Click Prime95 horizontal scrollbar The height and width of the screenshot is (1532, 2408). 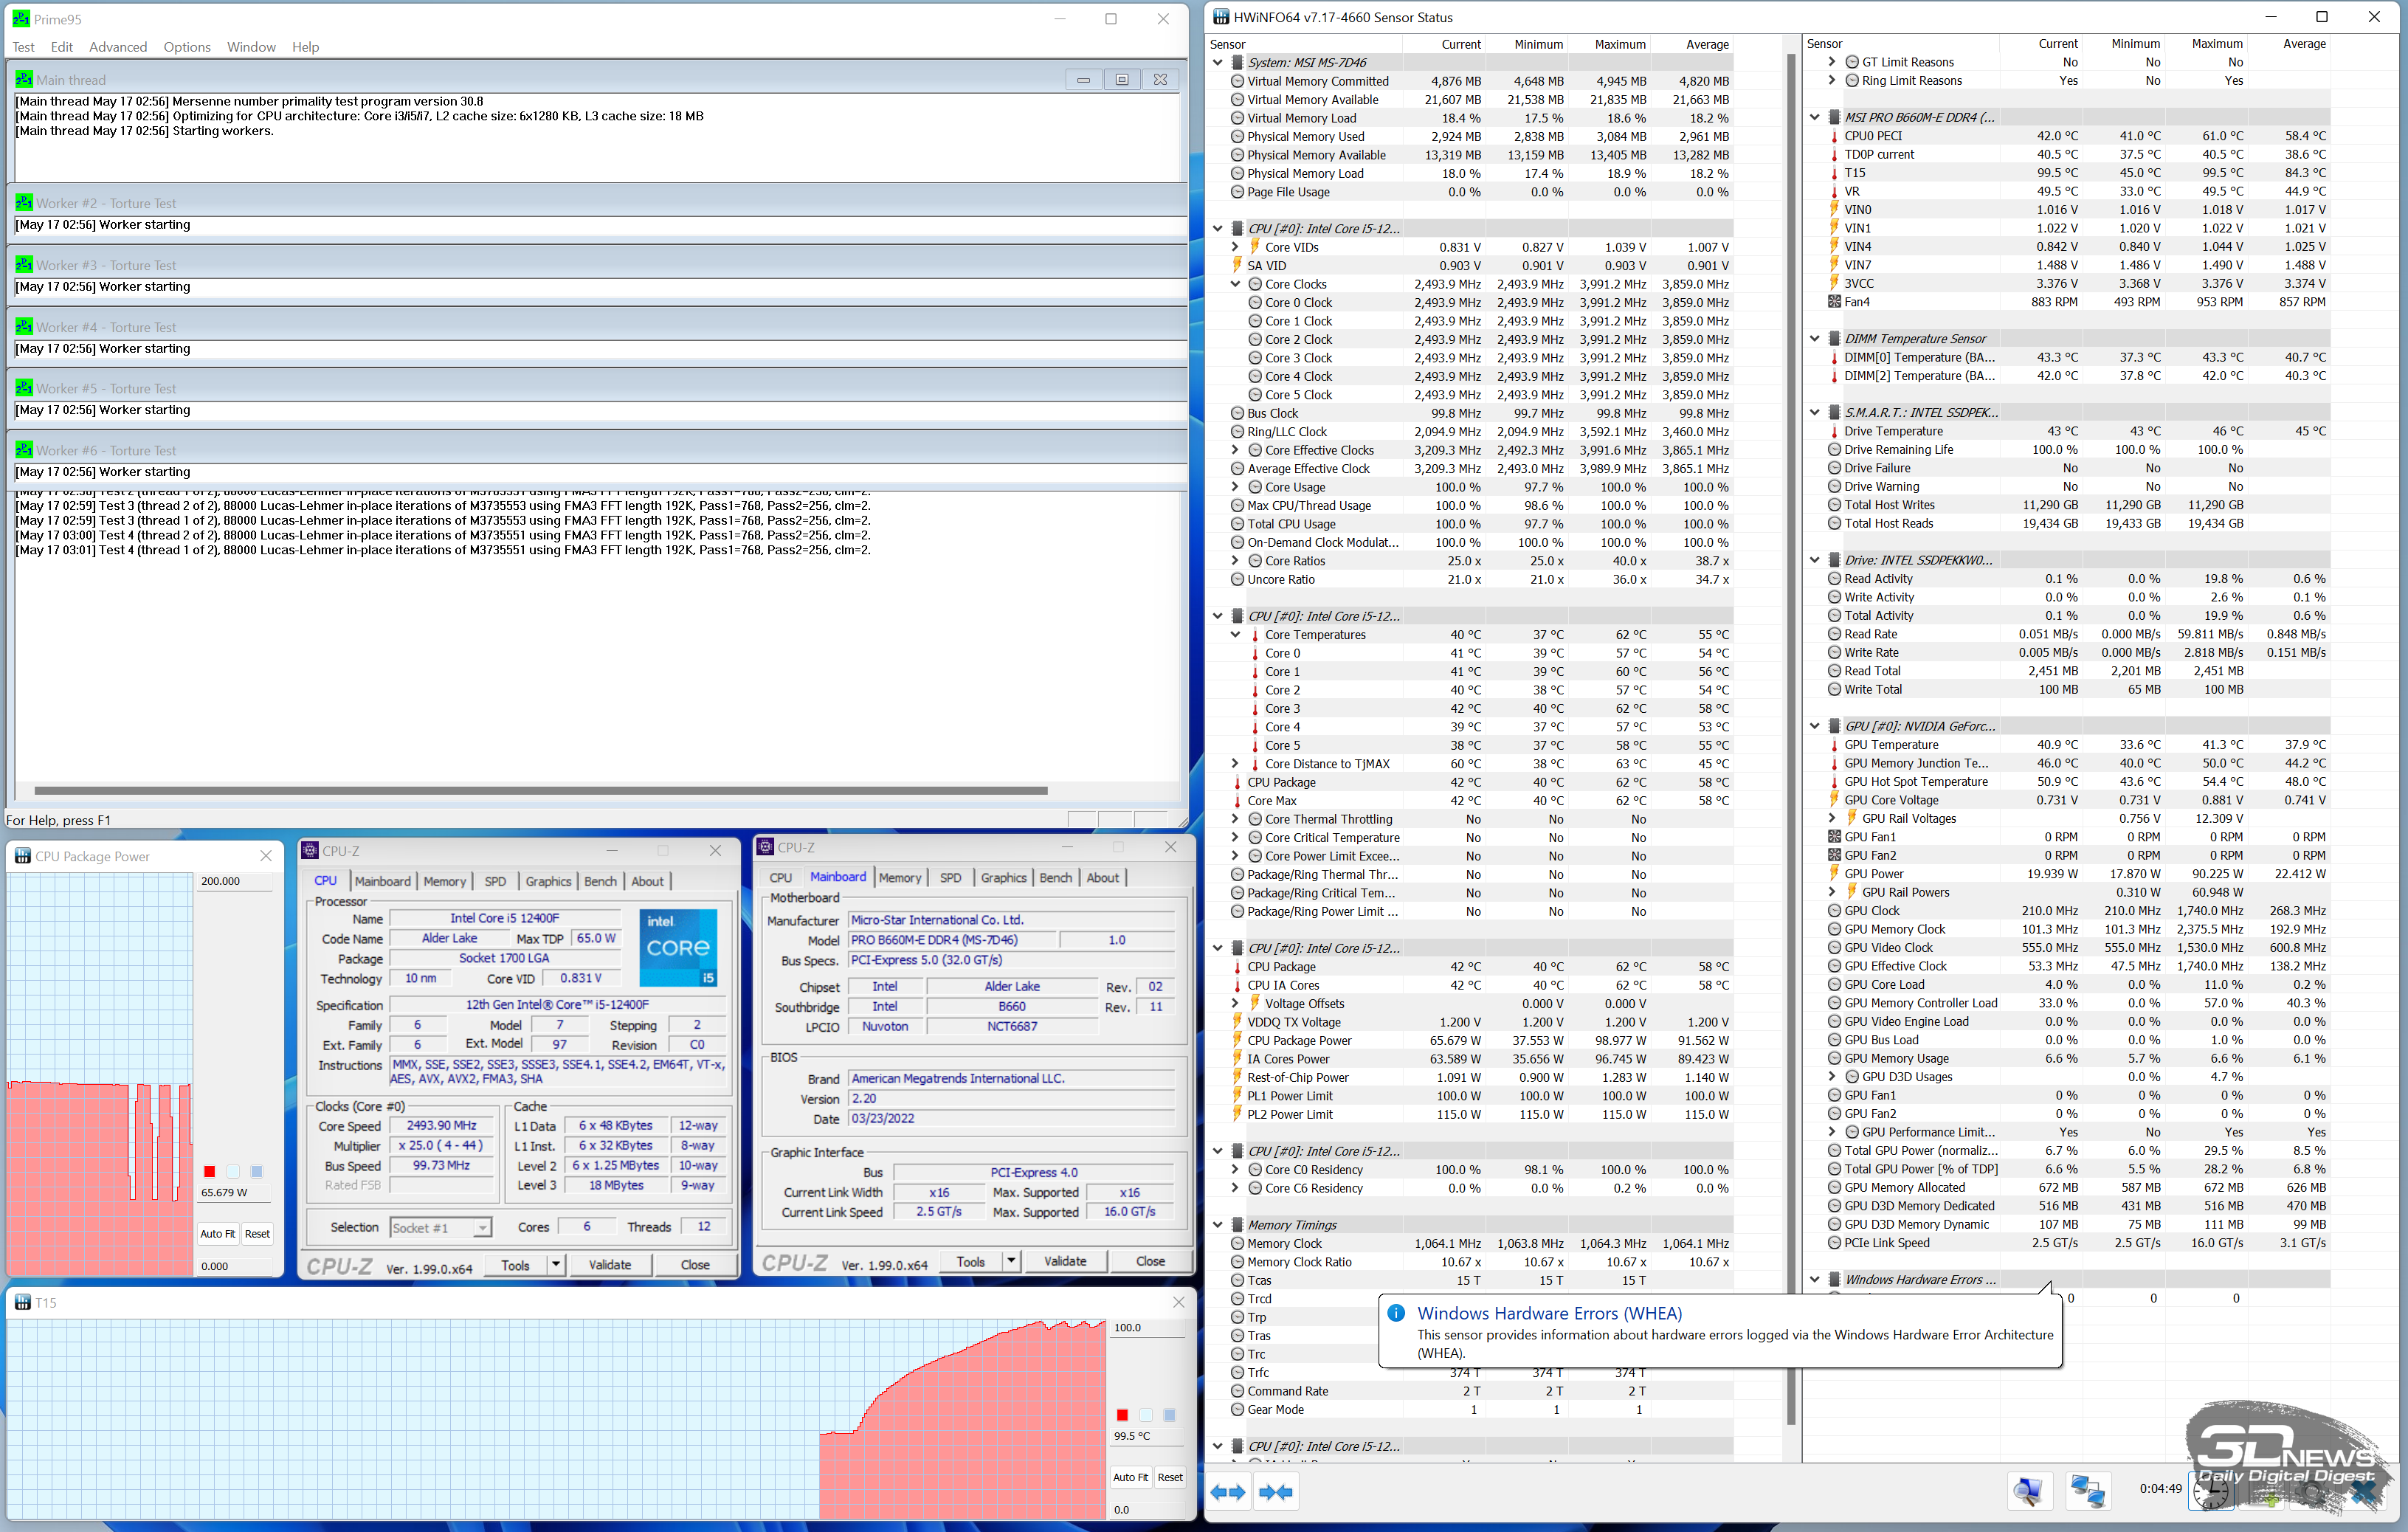[540, 790]
